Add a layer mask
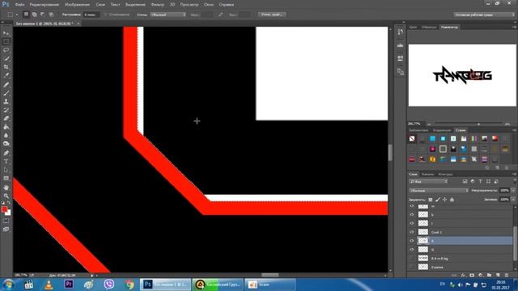This screenshot has width=518, height=291. tap(471, 275)
